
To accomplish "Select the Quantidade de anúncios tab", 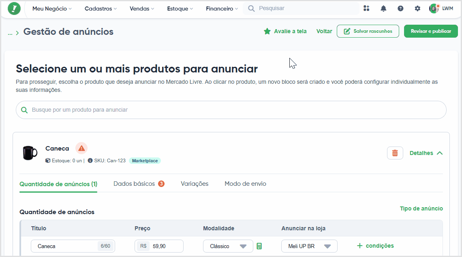I will click(x=58, y=184).
